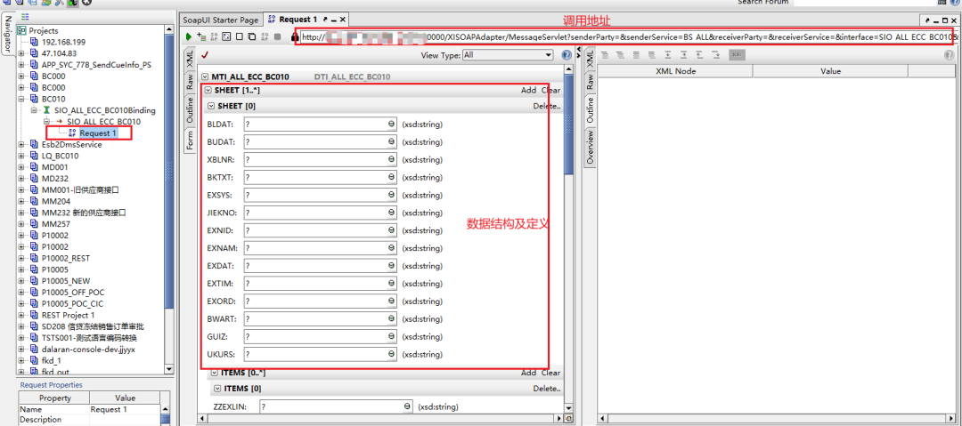
Task: Click Add for ITEMS [0..*]
Action: pos(528,373)
